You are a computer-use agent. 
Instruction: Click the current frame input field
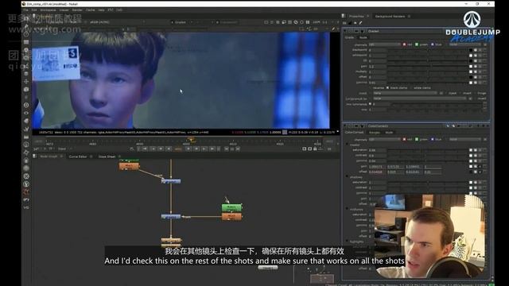coord(178,149)
